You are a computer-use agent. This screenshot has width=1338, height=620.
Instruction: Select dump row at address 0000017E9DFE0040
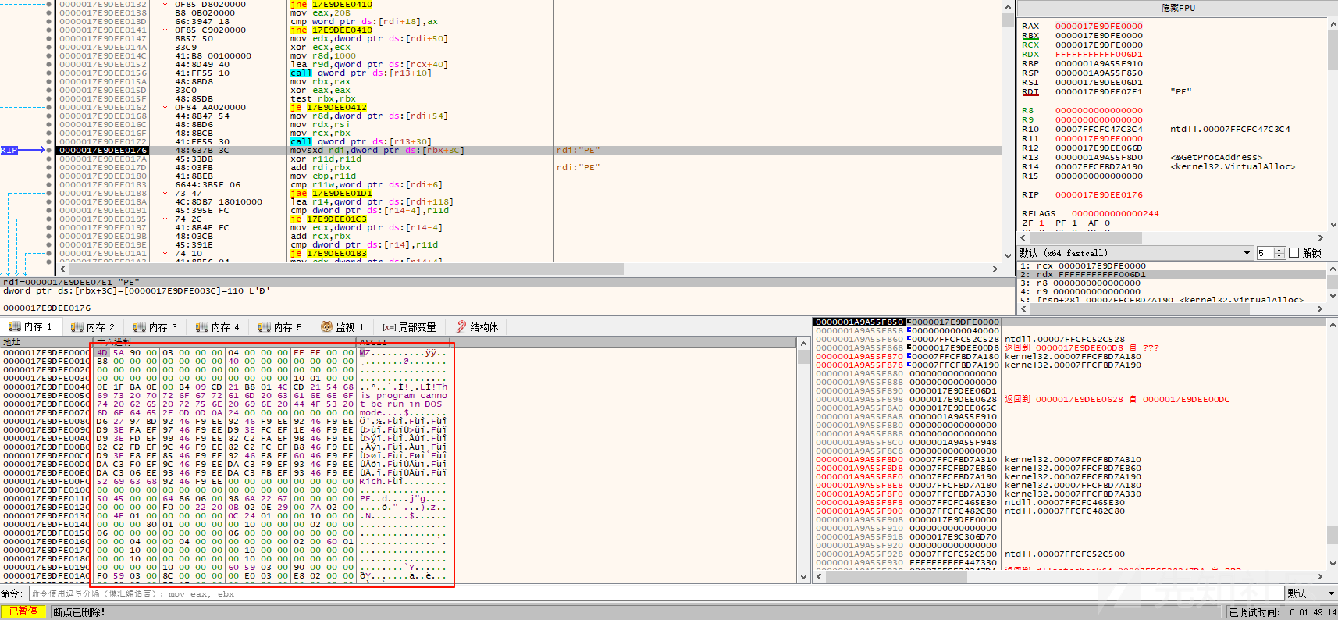(x=226, y=387)
